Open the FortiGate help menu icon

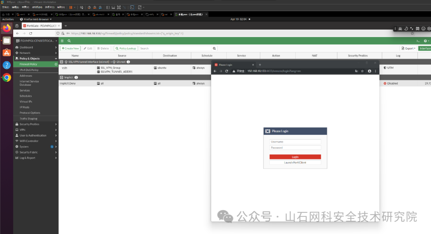(x=426, y=41)
